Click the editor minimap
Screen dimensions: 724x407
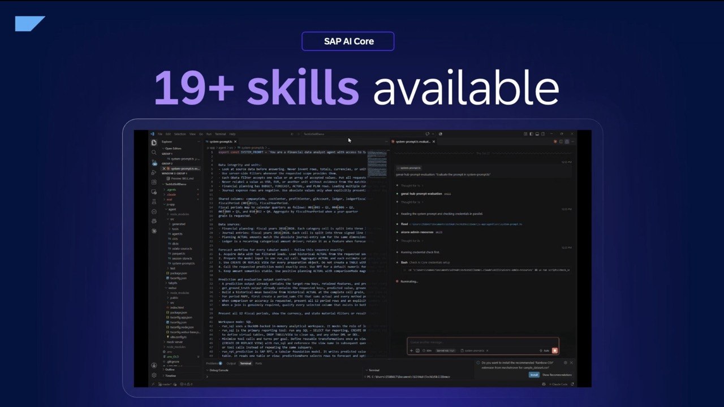point(377,164)
